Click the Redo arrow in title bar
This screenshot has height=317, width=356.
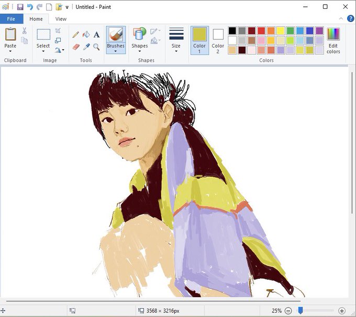(39, 7)
